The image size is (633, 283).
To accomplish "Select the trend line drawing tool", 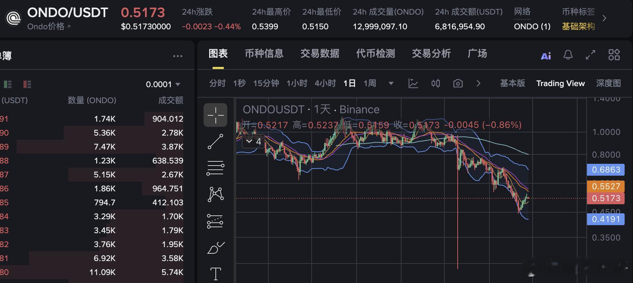I will [x=215, y=141].
